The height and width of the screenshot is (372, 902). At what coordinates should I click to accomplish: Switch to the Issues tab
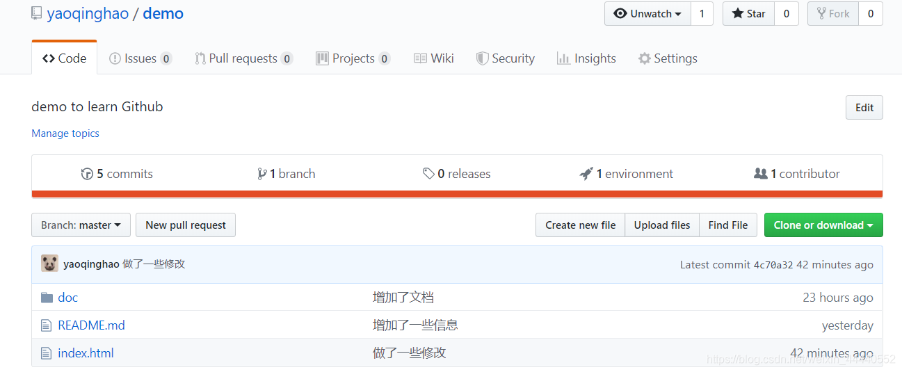point(140,58)
